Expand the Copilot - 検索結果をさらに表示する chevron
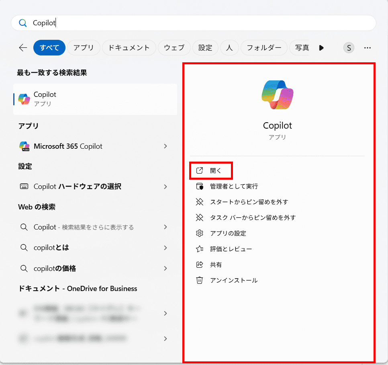Viewport: 388px width, 365px height. tap(165, 227)
